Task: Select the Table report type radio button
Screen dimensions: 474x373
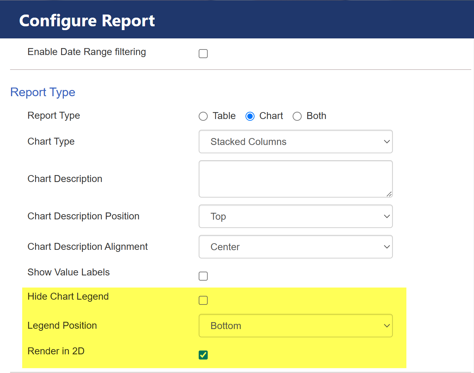Action: 203,116
